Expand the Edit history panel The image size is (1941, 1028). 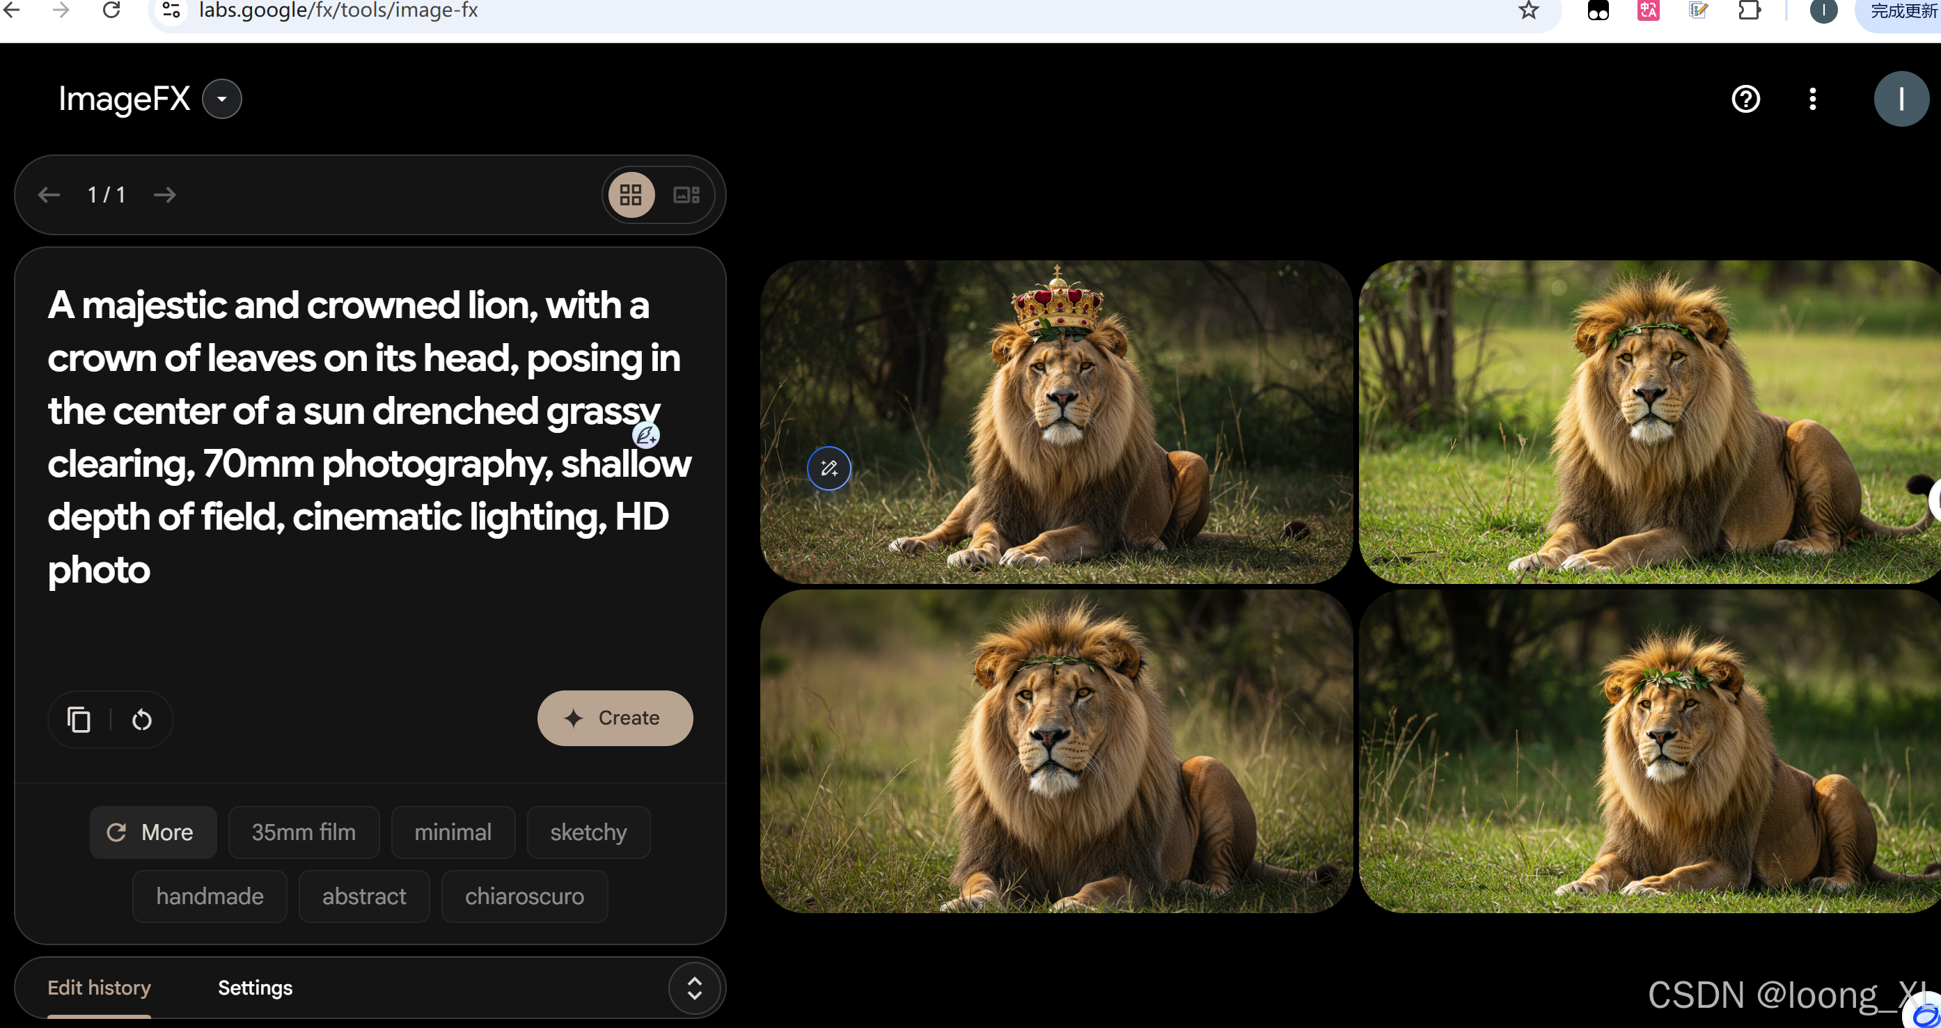pyautogui.click(x=694, y=988)
